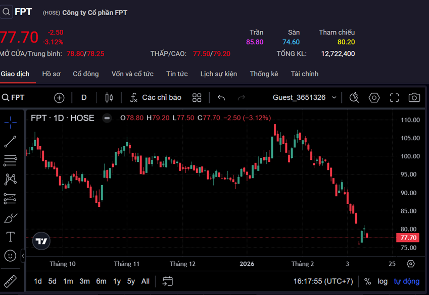The width and height of the screenshot is (429, 295).
Task: Take a chart snapshot with camera icon
Action: 414,97
